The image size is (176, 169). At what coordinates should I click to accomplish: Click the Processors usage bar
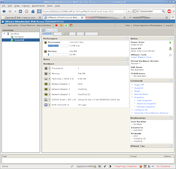coord(59,46)
